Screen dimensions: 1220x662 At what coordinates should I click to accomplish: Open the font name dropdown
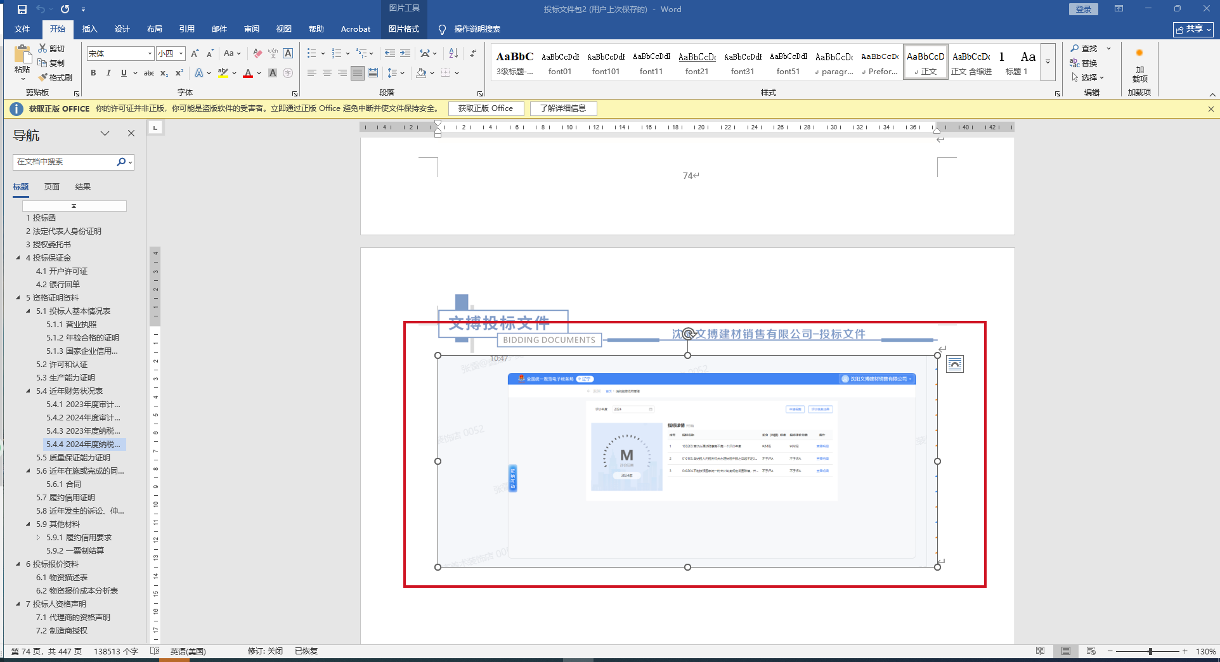pyautogui.click(x=150, y=54)
